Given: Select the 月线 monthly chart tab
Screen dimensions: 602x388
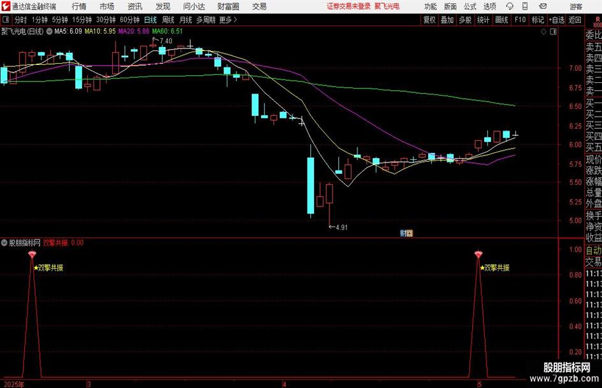Looking at the screenshot, I should click(186, 20).
